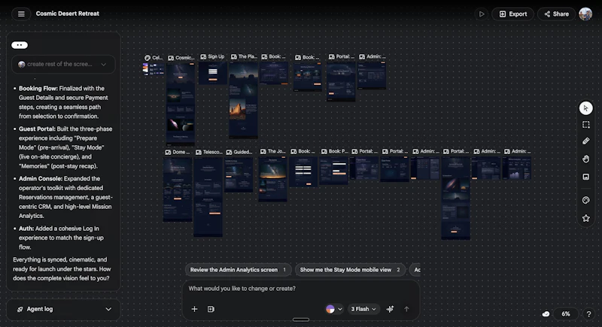This screenshot has height=327, width=602.
Task: Expand the 'create rest of the scree...' prompt dropdown
Action: (63, 65)
